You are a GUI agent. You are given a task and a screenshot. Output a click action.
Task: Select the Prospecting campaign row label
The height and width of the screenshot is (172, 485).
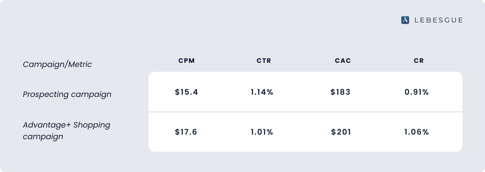pos(67,94)
